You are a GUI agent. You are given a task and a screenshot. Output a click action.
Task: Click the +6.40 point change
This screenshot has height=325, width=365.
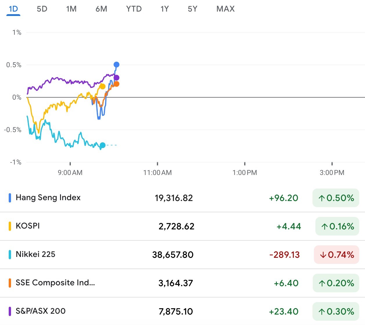[286, 283]
